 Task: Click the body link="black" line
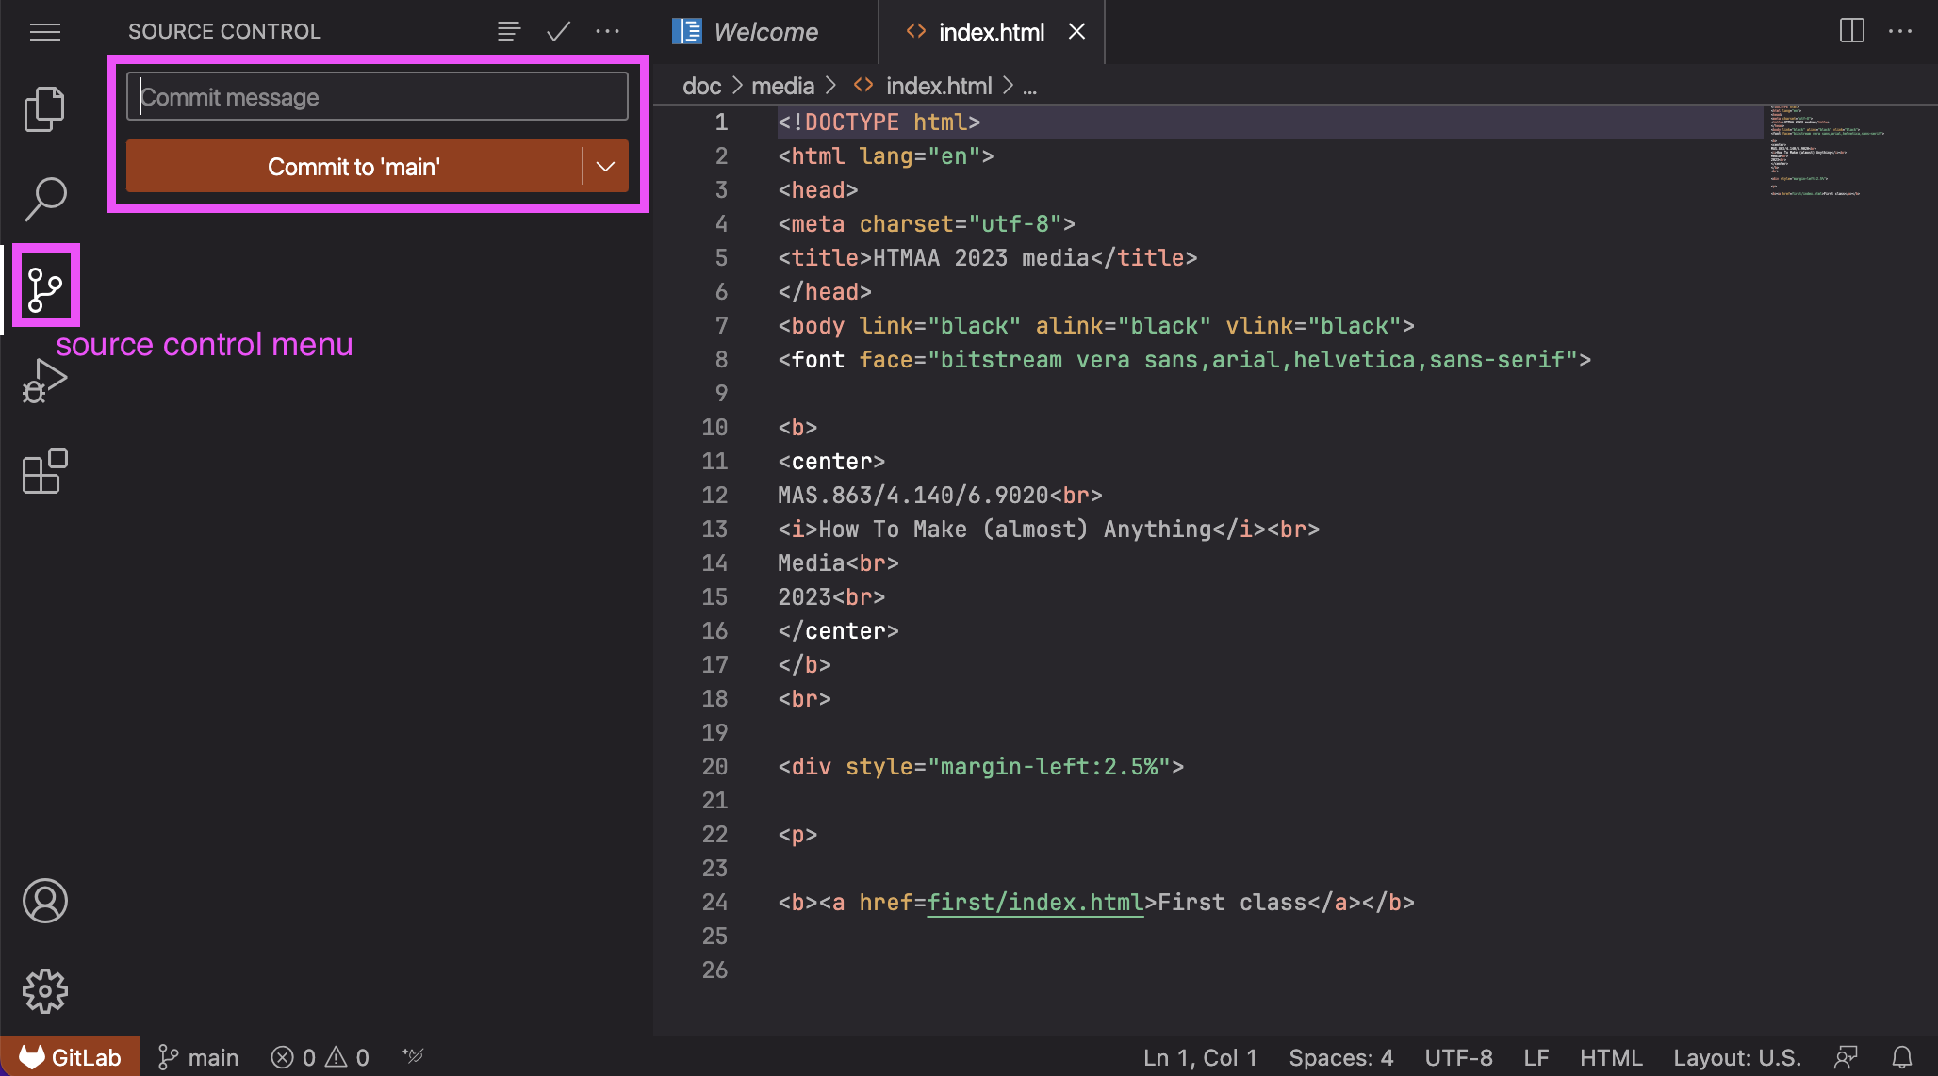[1096, 325]
